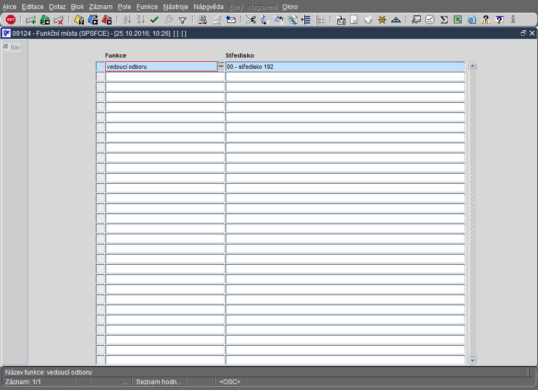The height and width of the screenshot is (390, 538).
Task: Click the eye in triangle icon
Action: click(x=396, y=20)
